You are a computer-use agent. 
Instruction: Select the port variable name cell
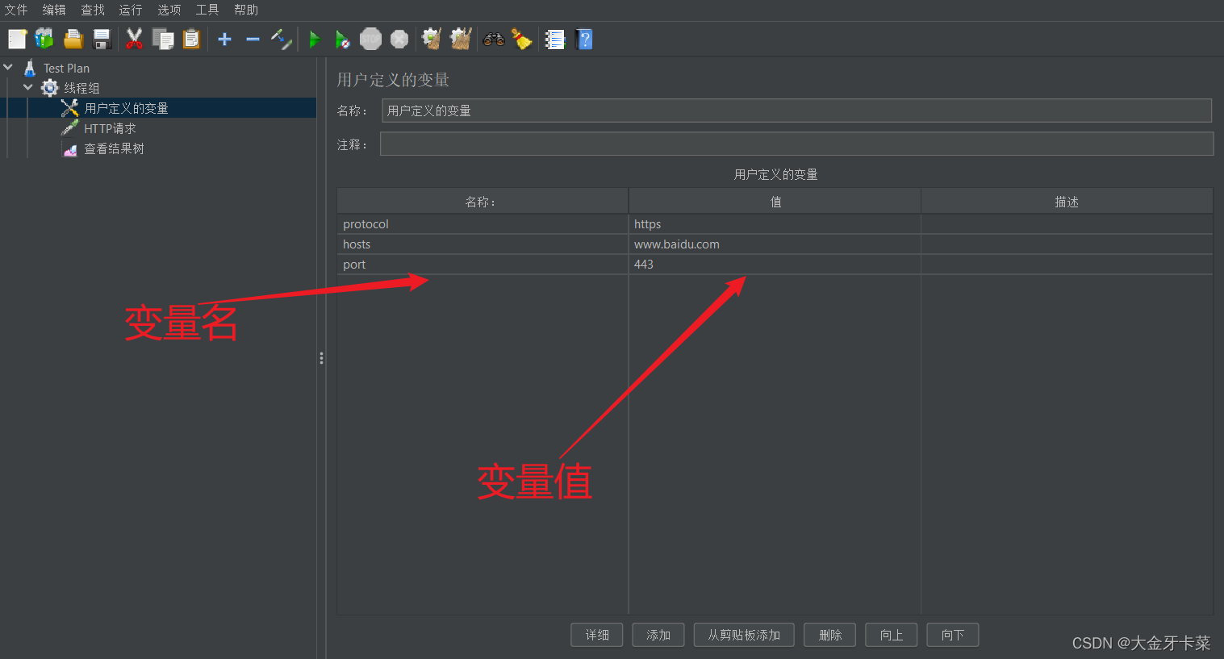482,265
